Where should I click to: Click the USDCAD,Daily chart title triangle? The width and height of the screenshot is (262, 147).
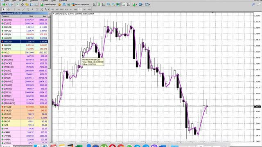tap(54, 13)
